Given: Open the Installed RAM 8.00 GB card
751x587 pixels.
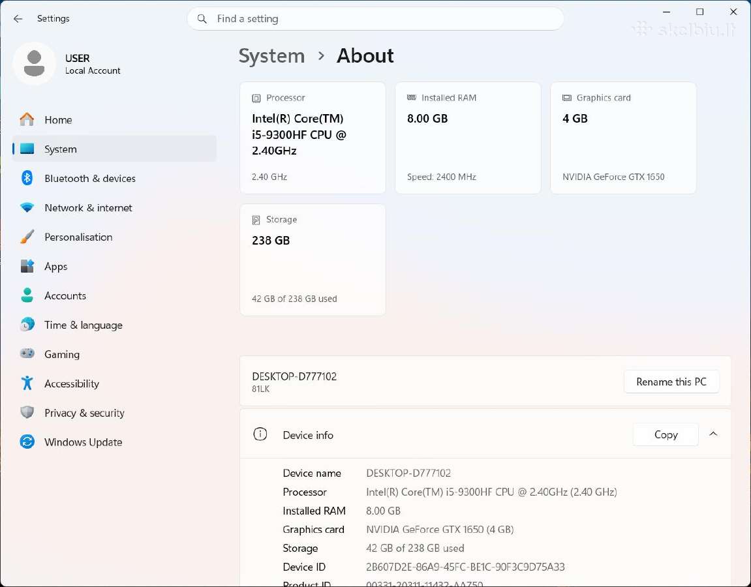Looking at the screenshot, I should click(468, 138).
